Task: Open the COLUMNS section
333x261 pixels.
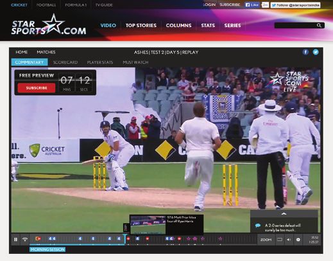Action: tap(178, 26)
